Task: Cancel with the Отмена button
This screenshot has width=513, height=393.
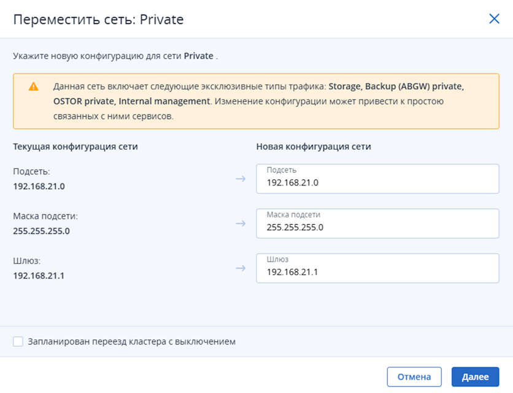Action: coord(414,377)
